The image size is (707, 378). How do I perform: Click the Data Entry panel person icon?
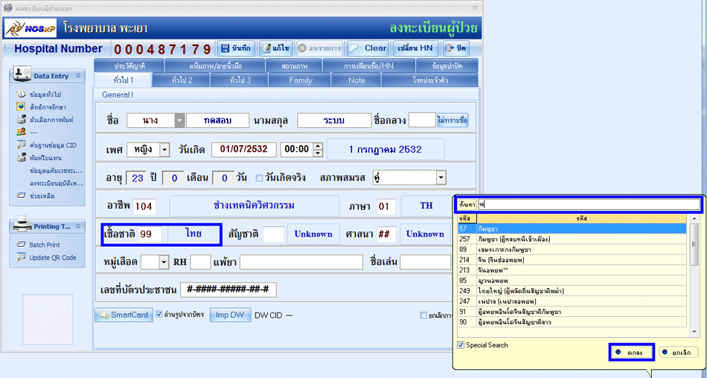click(21, 74)
